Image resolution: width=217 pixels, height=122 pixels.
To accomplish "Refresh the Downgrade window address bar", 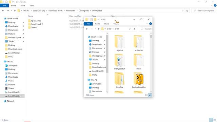I will [x=187, y=11].
